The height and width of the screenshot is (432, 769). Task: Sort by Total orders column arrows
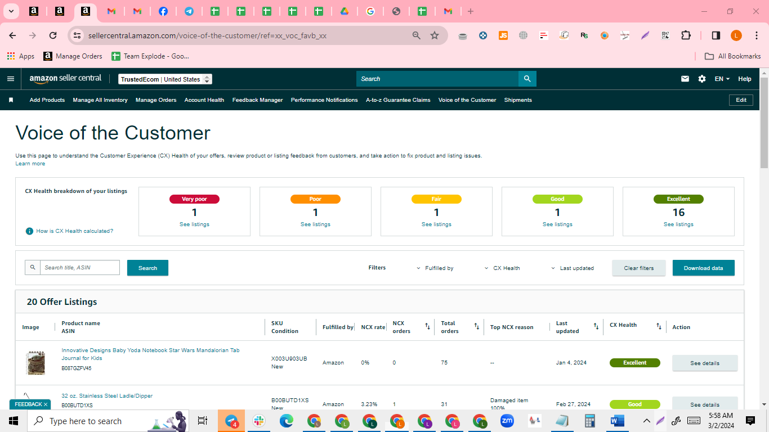(477, 327)
